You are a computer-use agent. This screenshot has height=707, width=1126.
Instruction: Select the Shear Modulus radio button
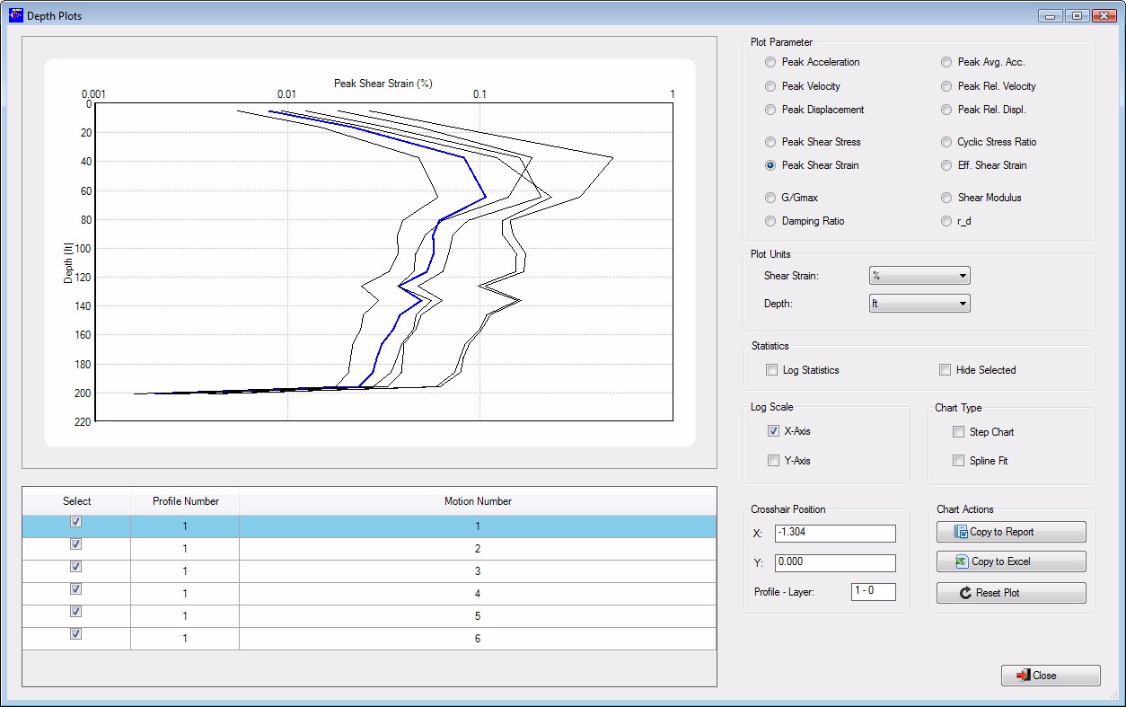[946, 198]
